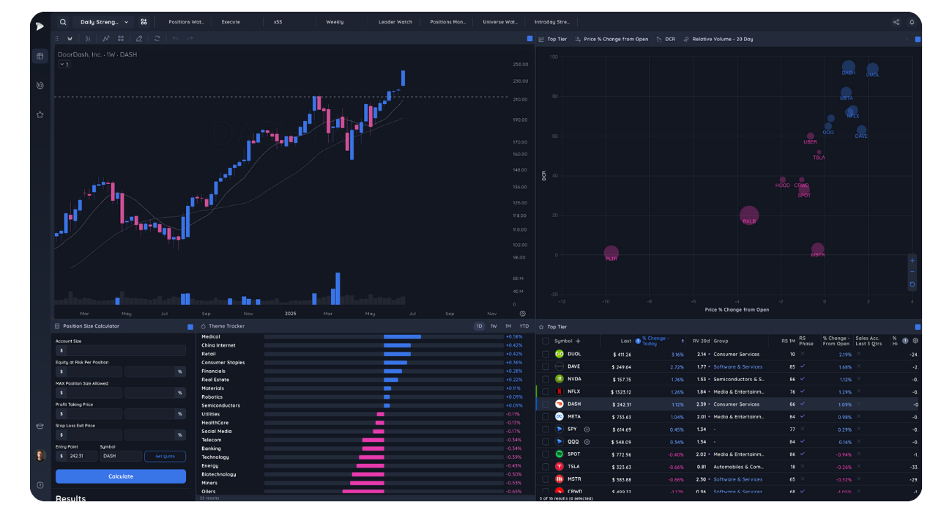Open the Software & Services link in DAVE row

(738, 366)
